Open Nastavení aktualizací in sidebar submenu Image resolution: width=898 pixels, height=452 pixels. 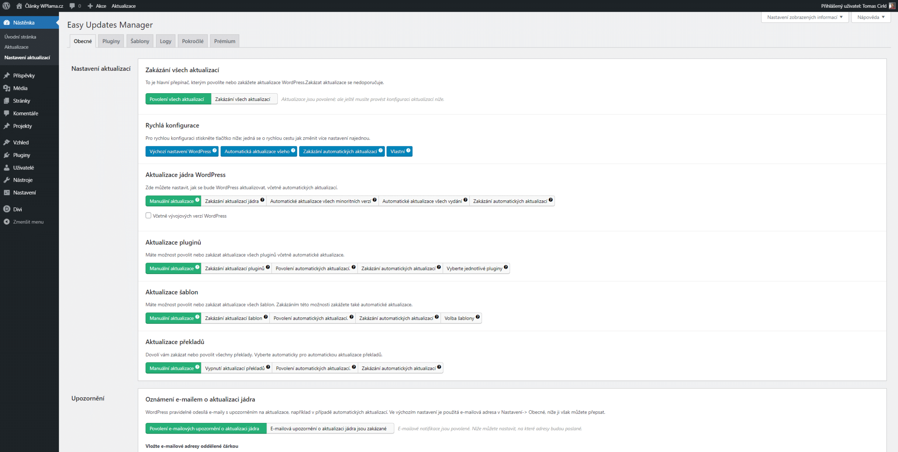coord(27,57)
